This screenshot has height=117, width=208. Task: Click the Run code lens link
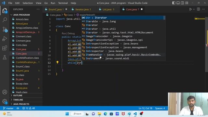tap(64, 33)
